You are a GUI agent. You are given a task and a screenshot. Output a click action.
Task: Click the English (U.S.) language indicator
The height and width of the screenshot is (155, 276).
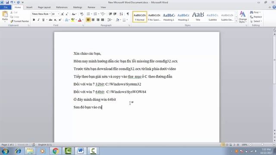click(45, 145)
